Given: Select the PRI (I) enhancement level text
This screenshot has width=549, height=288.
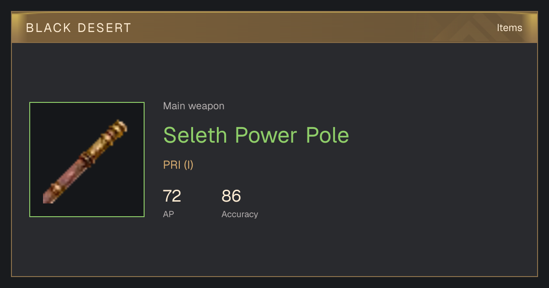Looking at the screenshot, I should [x=178, y=165].
